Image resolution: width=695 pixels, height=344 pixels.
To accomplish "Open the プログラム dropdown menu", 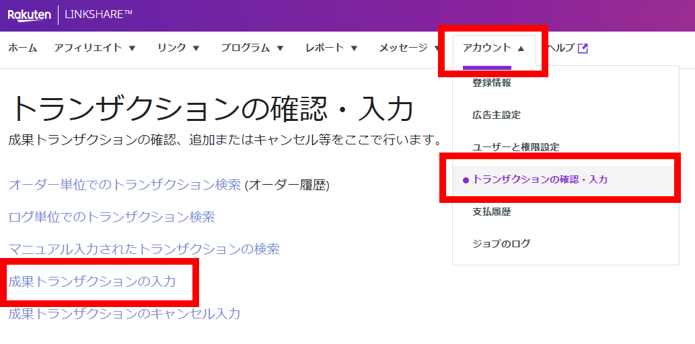I will (x=252, y=48).
